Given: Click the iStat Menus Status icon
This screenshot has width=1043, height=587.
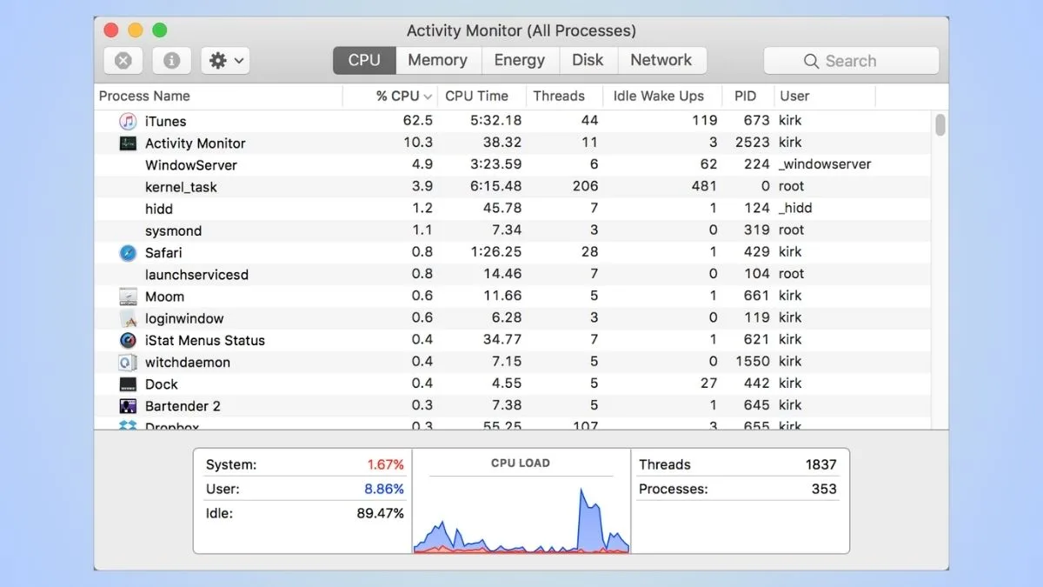Looking at the screenshot, I should [128, 340].
